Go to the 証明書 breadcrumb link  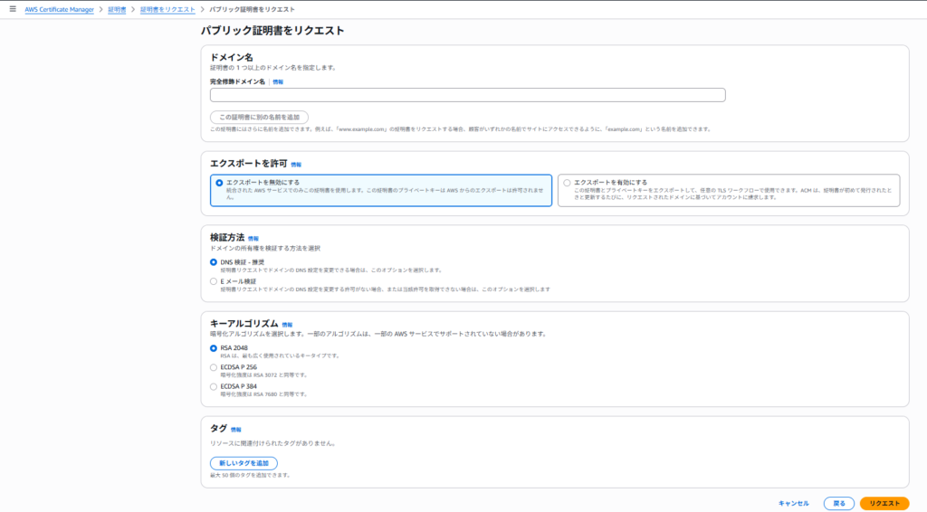point(117,8)
